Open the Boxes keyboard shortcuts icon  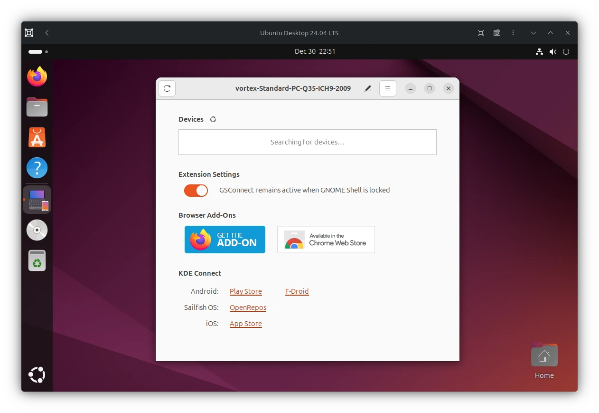tap(496, 32)
